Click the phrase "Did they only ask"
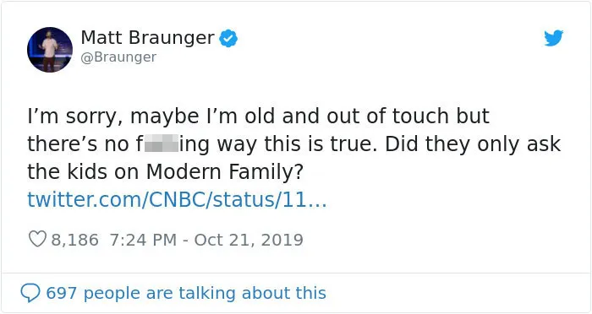 pos(473,144)
